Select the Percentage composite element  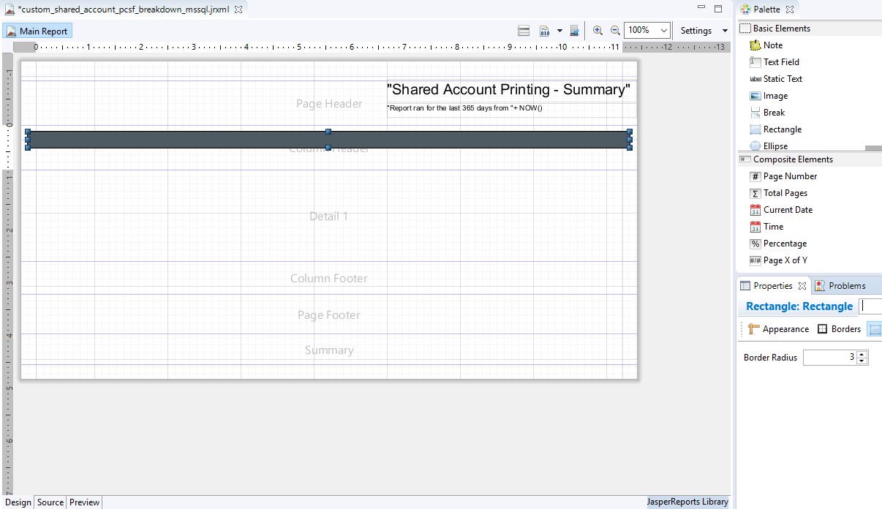click(778, 244)
